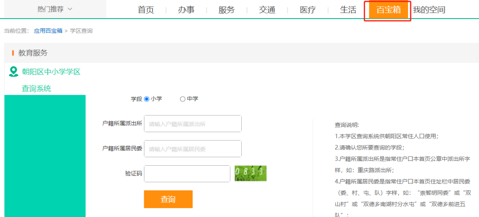The image size is (479, 217).
Task: Open the 首页 menu item
Action: [146, 10]
